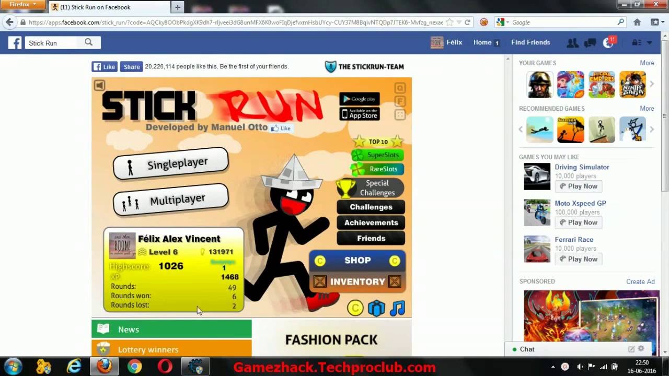
Task: Play Now for Moto Xspeed GP
Action: 579,222
